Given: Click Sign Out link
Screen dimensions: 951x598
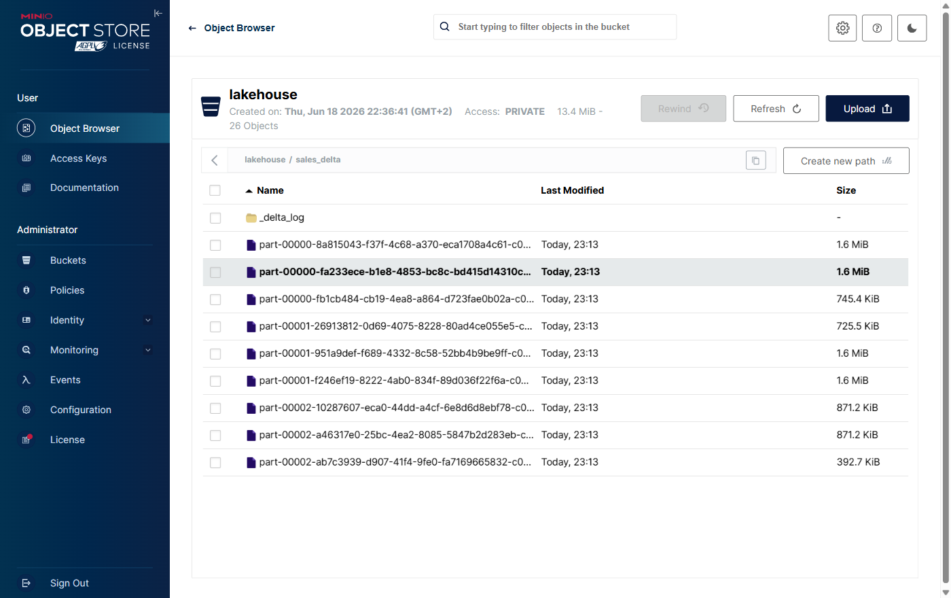Looking at the screenshot, I should (x=69, y=583).
